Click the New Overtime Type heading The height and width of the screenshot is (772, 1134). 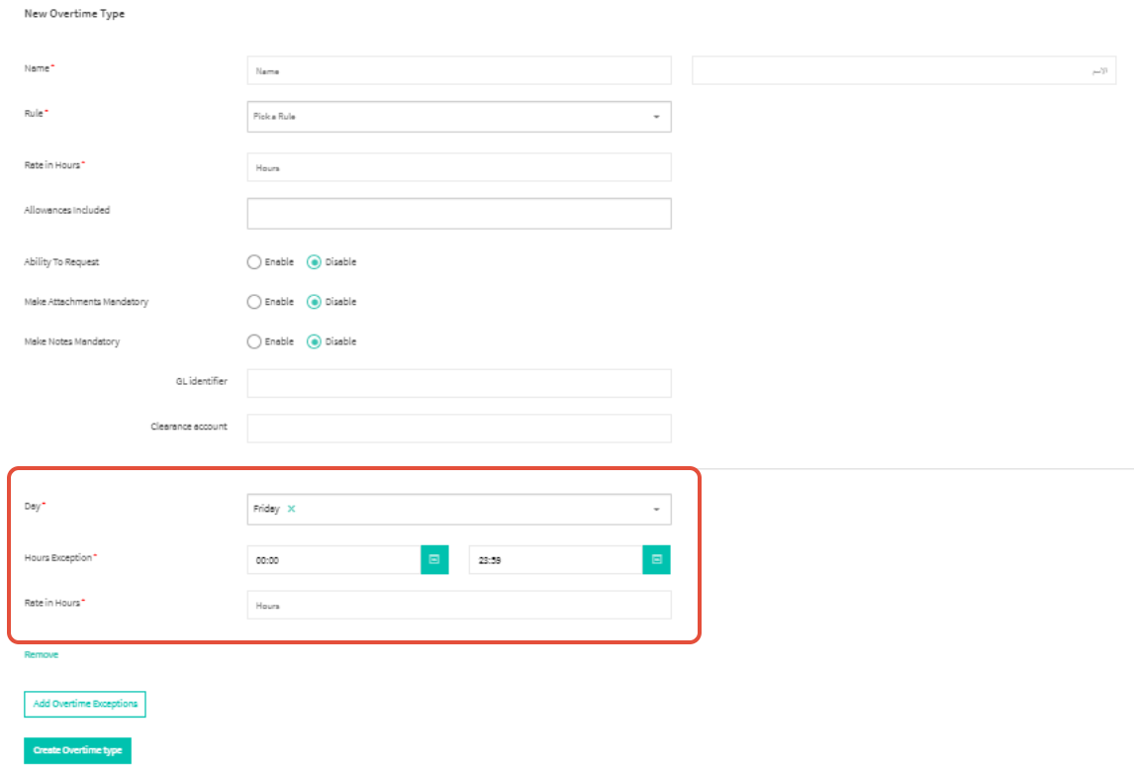click(x=74, y=14)
